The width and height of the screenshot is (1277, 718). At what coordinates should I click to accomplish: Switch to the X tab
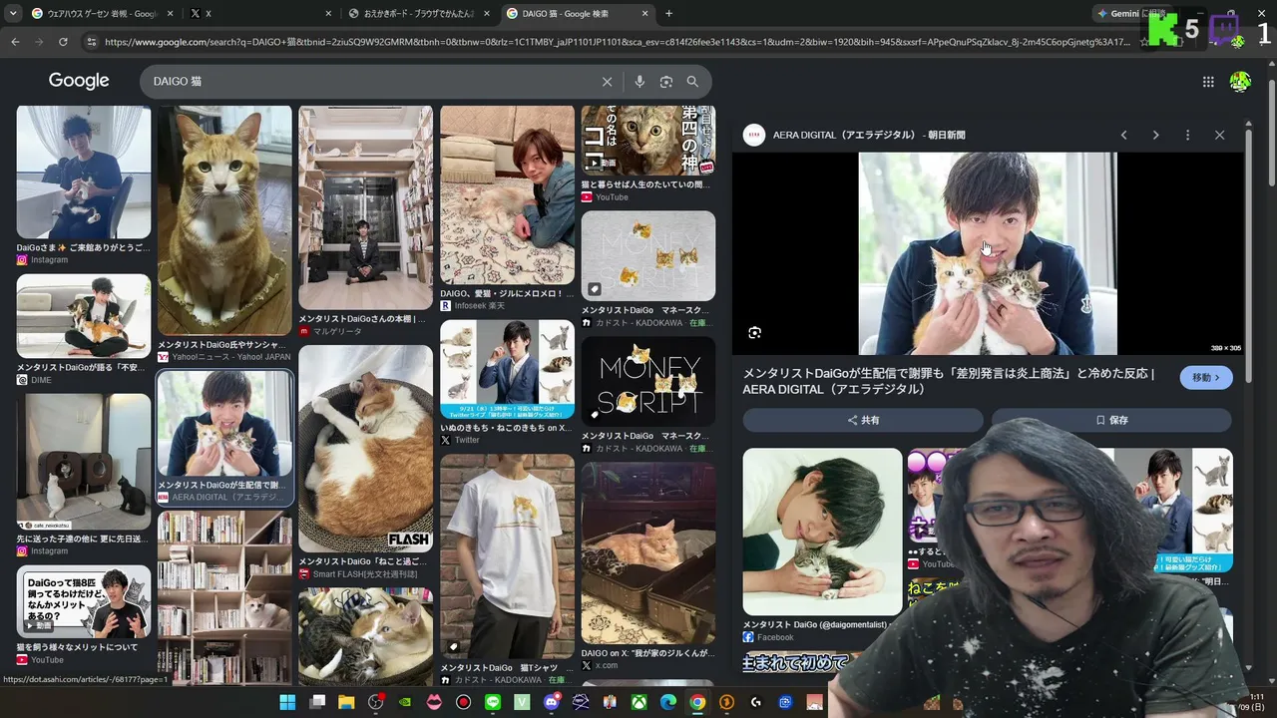pos(259,13)
